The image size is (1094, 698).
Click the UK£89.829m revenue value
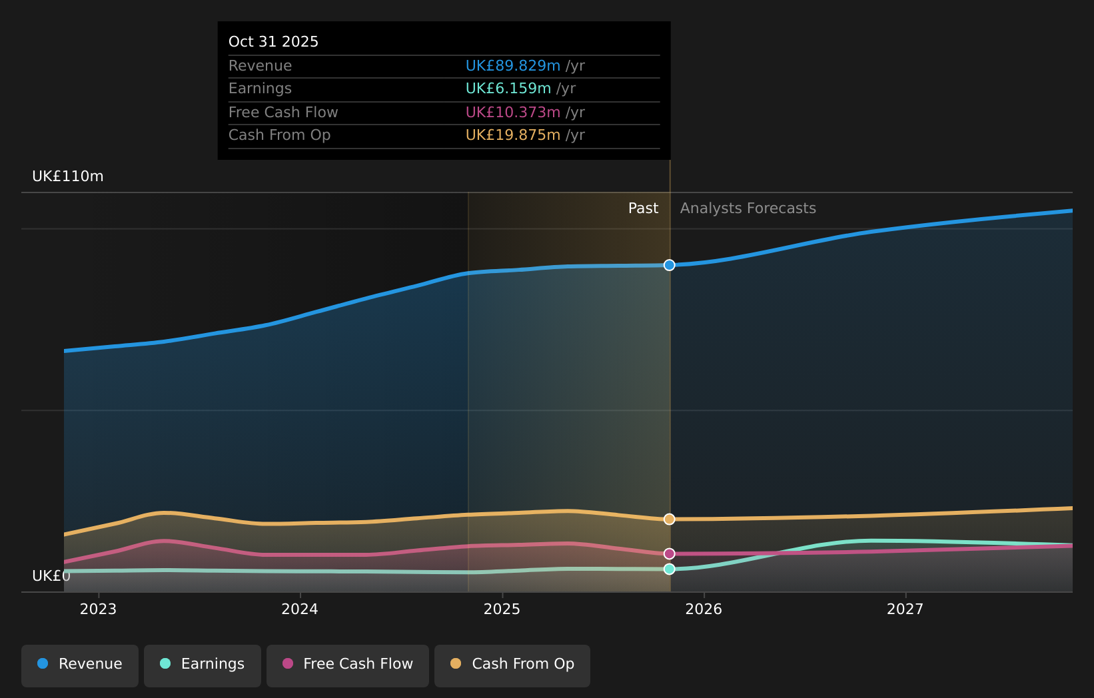513,65
